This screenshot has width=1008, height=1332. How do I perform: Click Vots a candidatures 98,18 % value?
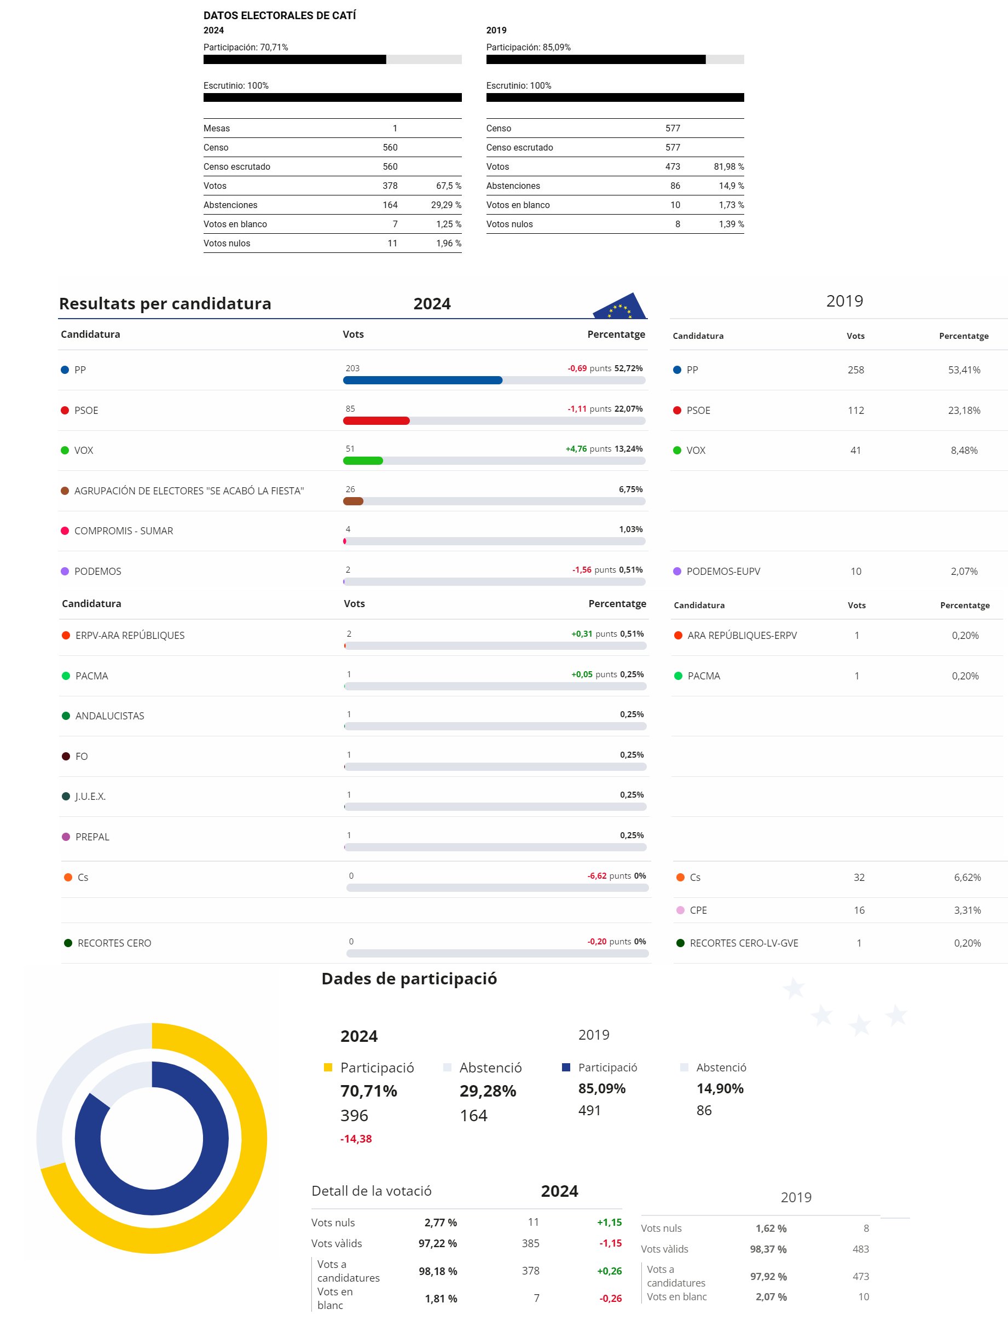click(x=437, y=1271)
